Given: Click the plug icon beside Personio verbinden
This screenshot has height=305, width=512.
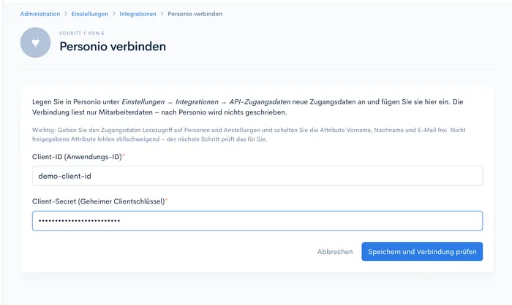Looking at the screenshot, I should tap(35, 42).
